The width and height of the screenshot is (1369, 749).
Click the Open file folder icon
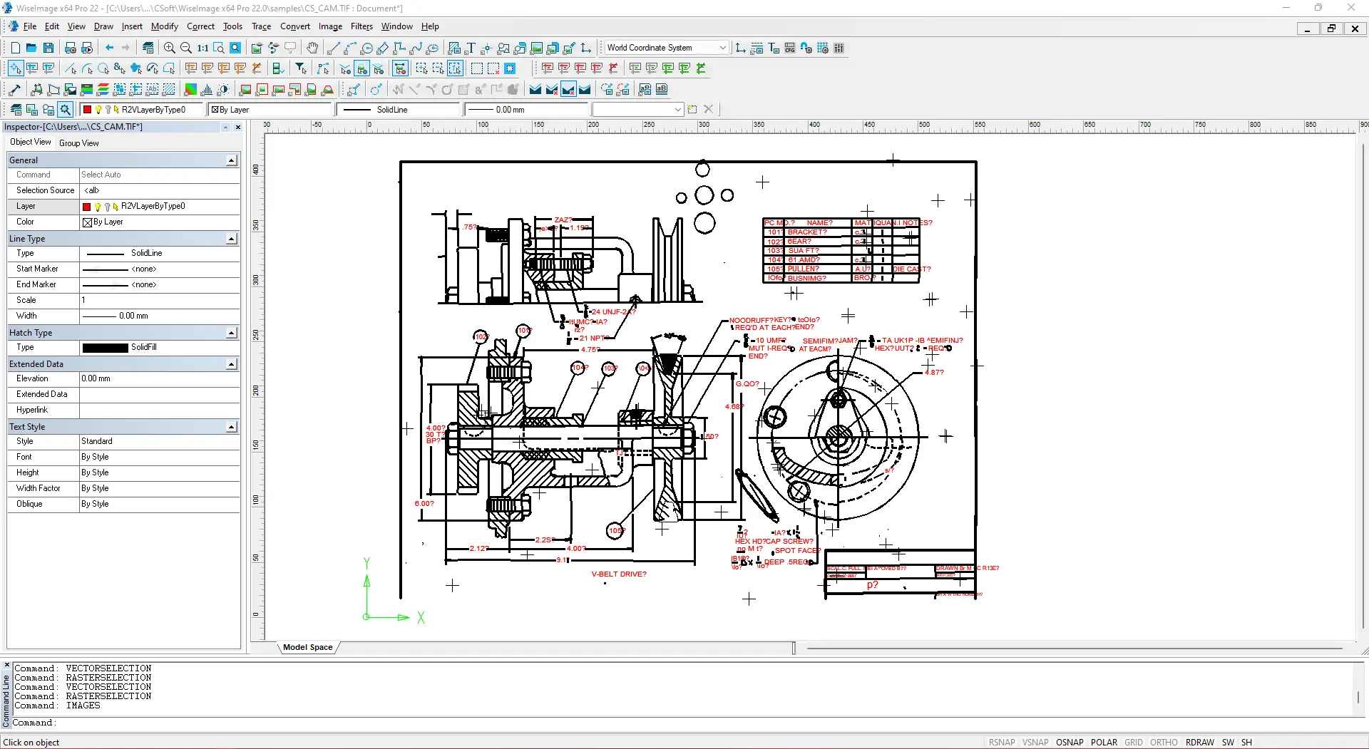[x=31, y=48]
